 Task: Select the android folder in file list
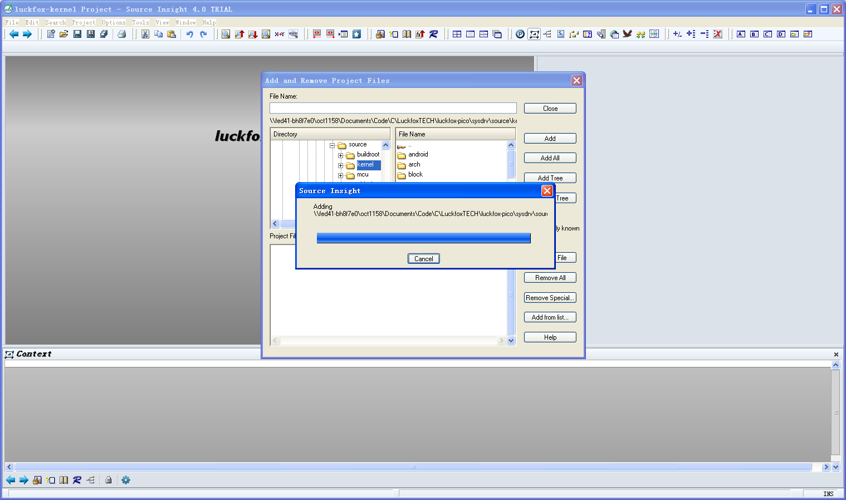tap(413, 155)
